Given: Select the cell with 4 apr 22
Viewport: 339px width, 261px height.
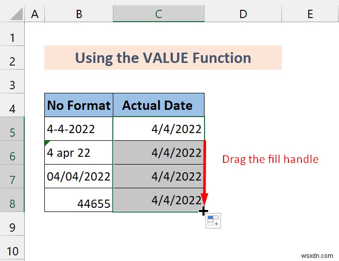Looking at the screenshot, I should click(79, 153).
